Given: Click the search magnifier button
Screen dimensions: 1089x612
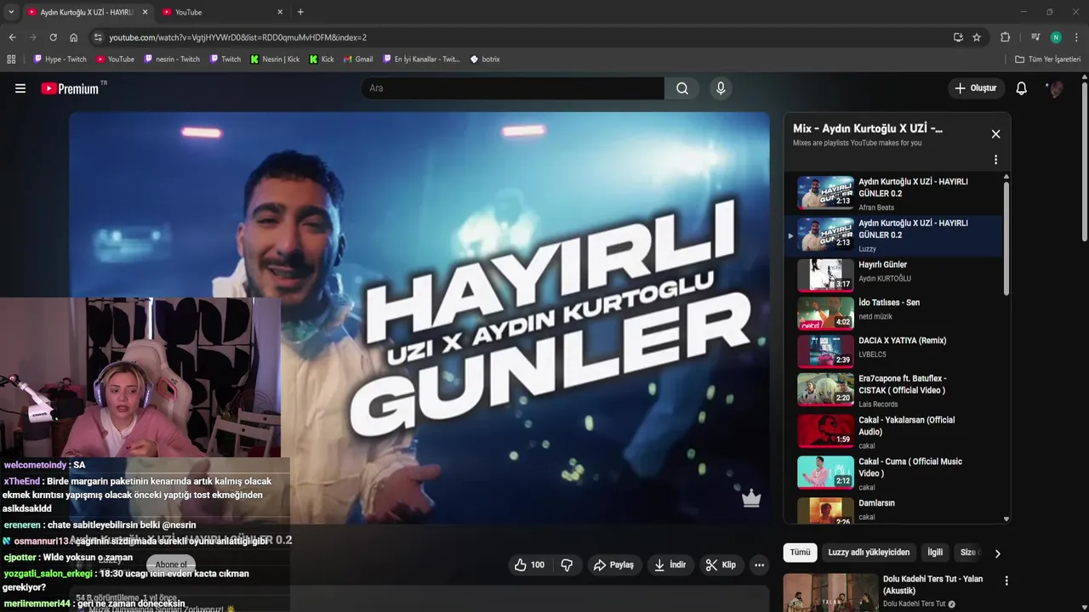Looking at the screenshot, I should 682,88.
